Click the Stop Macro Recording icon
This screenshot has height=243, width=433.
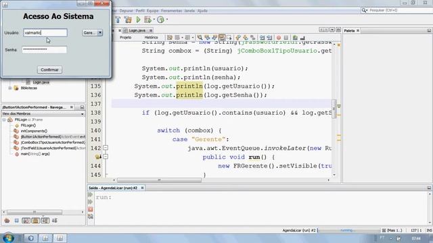click(x=286, y=38)
